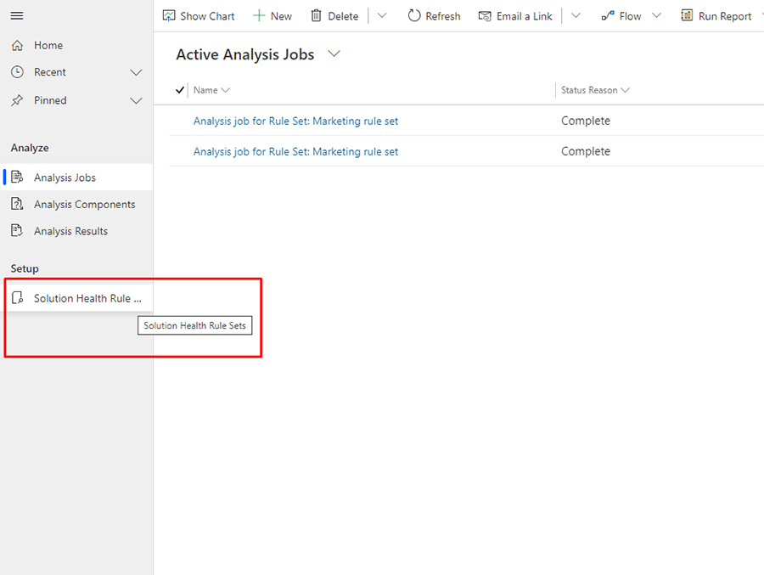Expand the Recent section chevron
Image resolution: width=764 pixels, height=575 pixels.
point(136,73)
